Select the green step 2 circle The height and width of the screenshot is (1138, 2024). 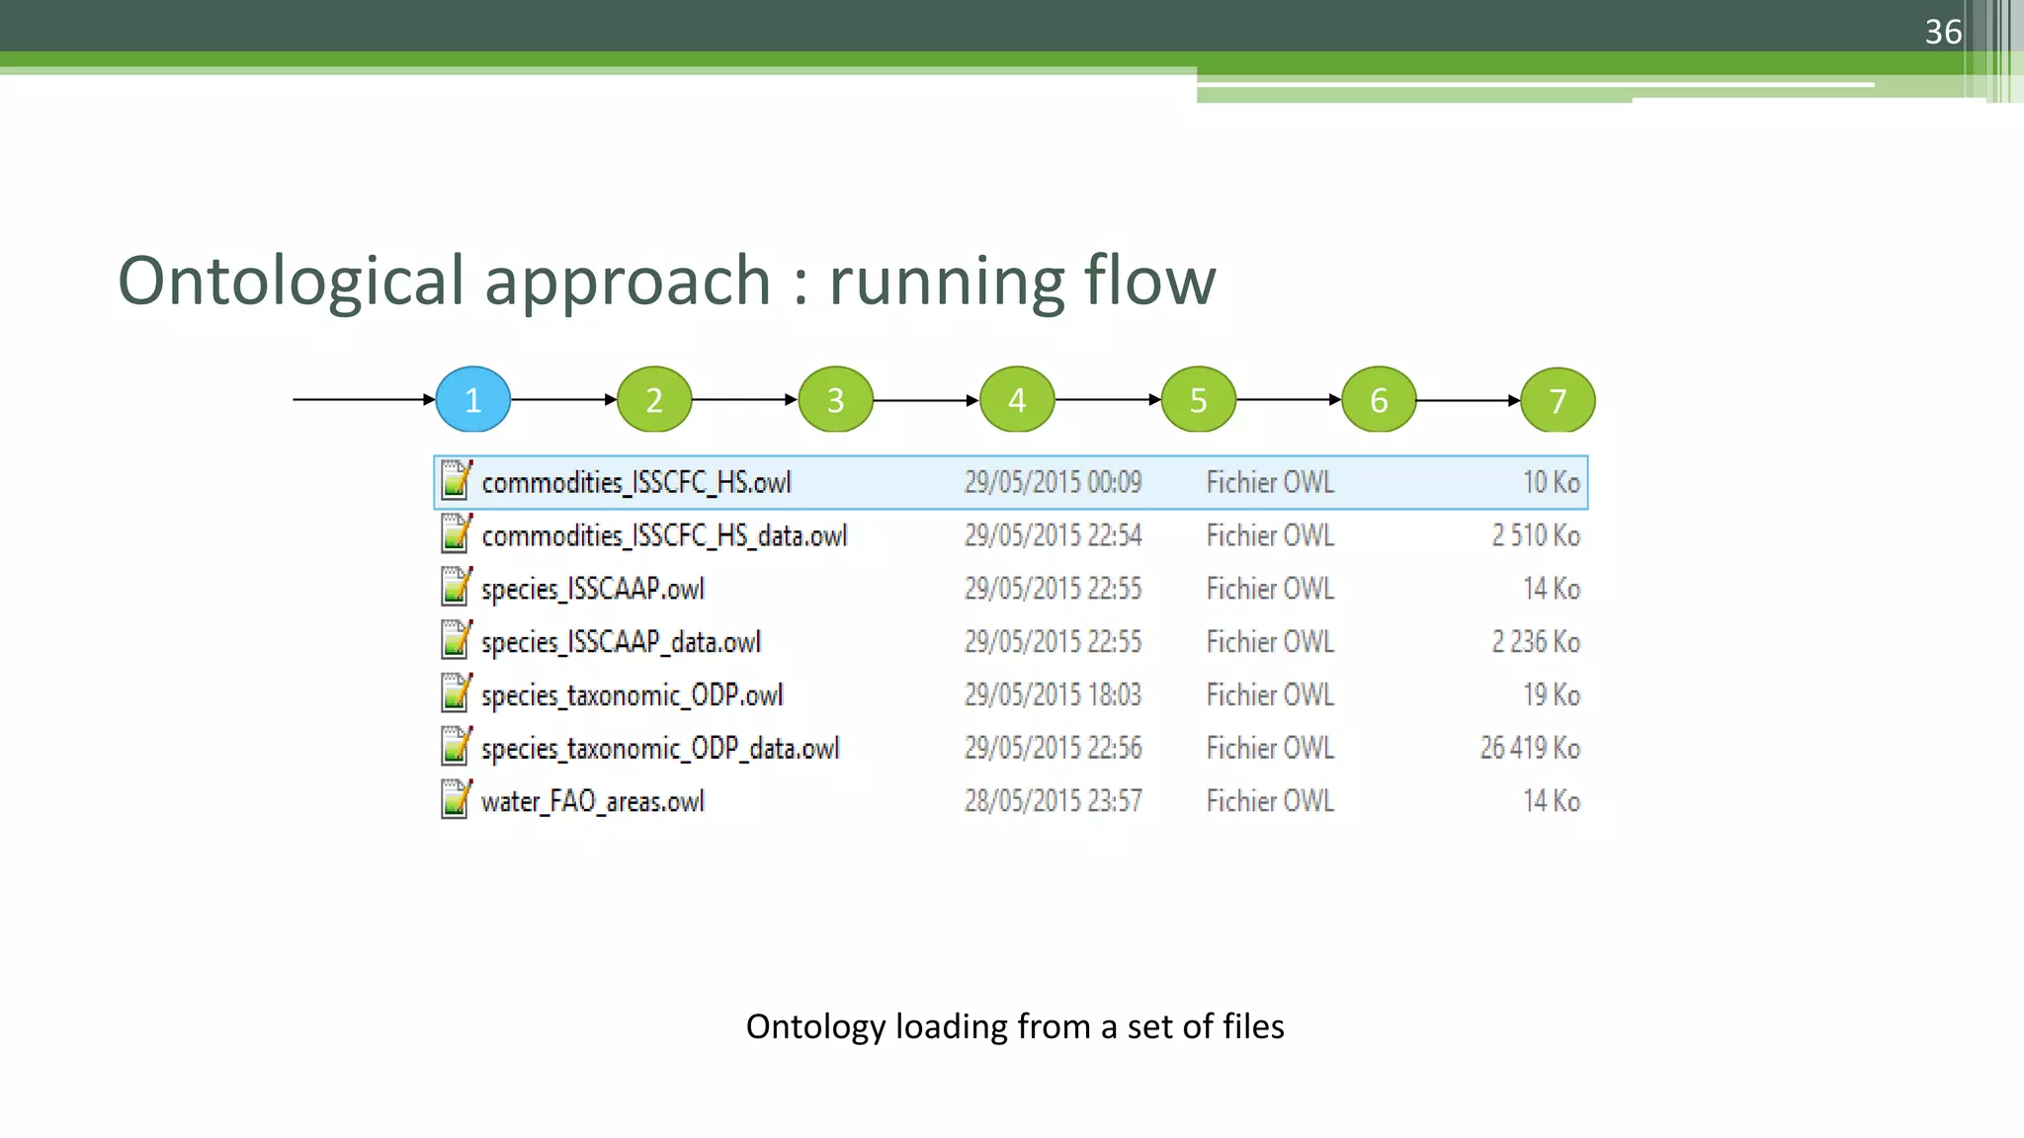point(654,400)
